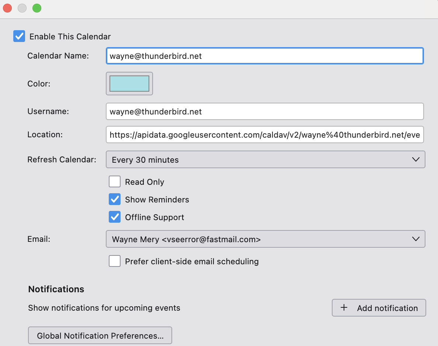Image resolution: width=438 pixels, height=346 pixels.
Task: Turn off Offline Support
Action: click(x=115, y=217)
